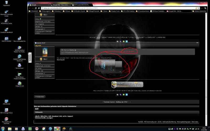The image size is (210, 131).
Task: Open Windows Explorer folder icon in taskbar
Action: (10, 129)
